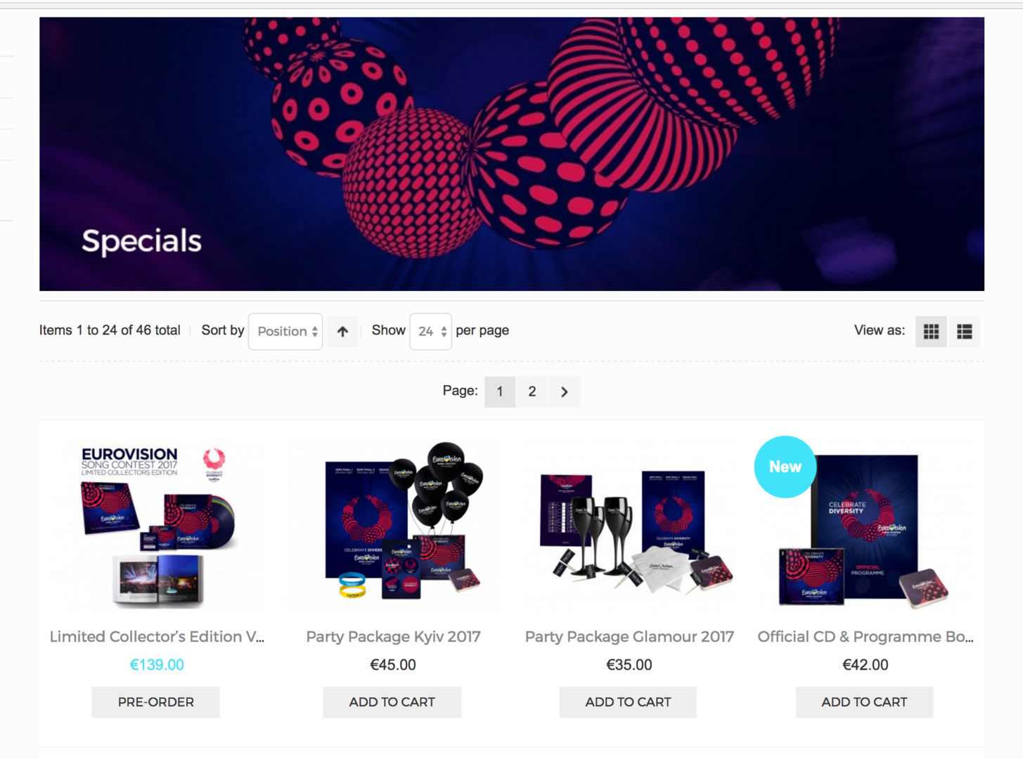Click the New badge on Official CD
Screen dimensions: 1023x759
(x=785, y=467)
